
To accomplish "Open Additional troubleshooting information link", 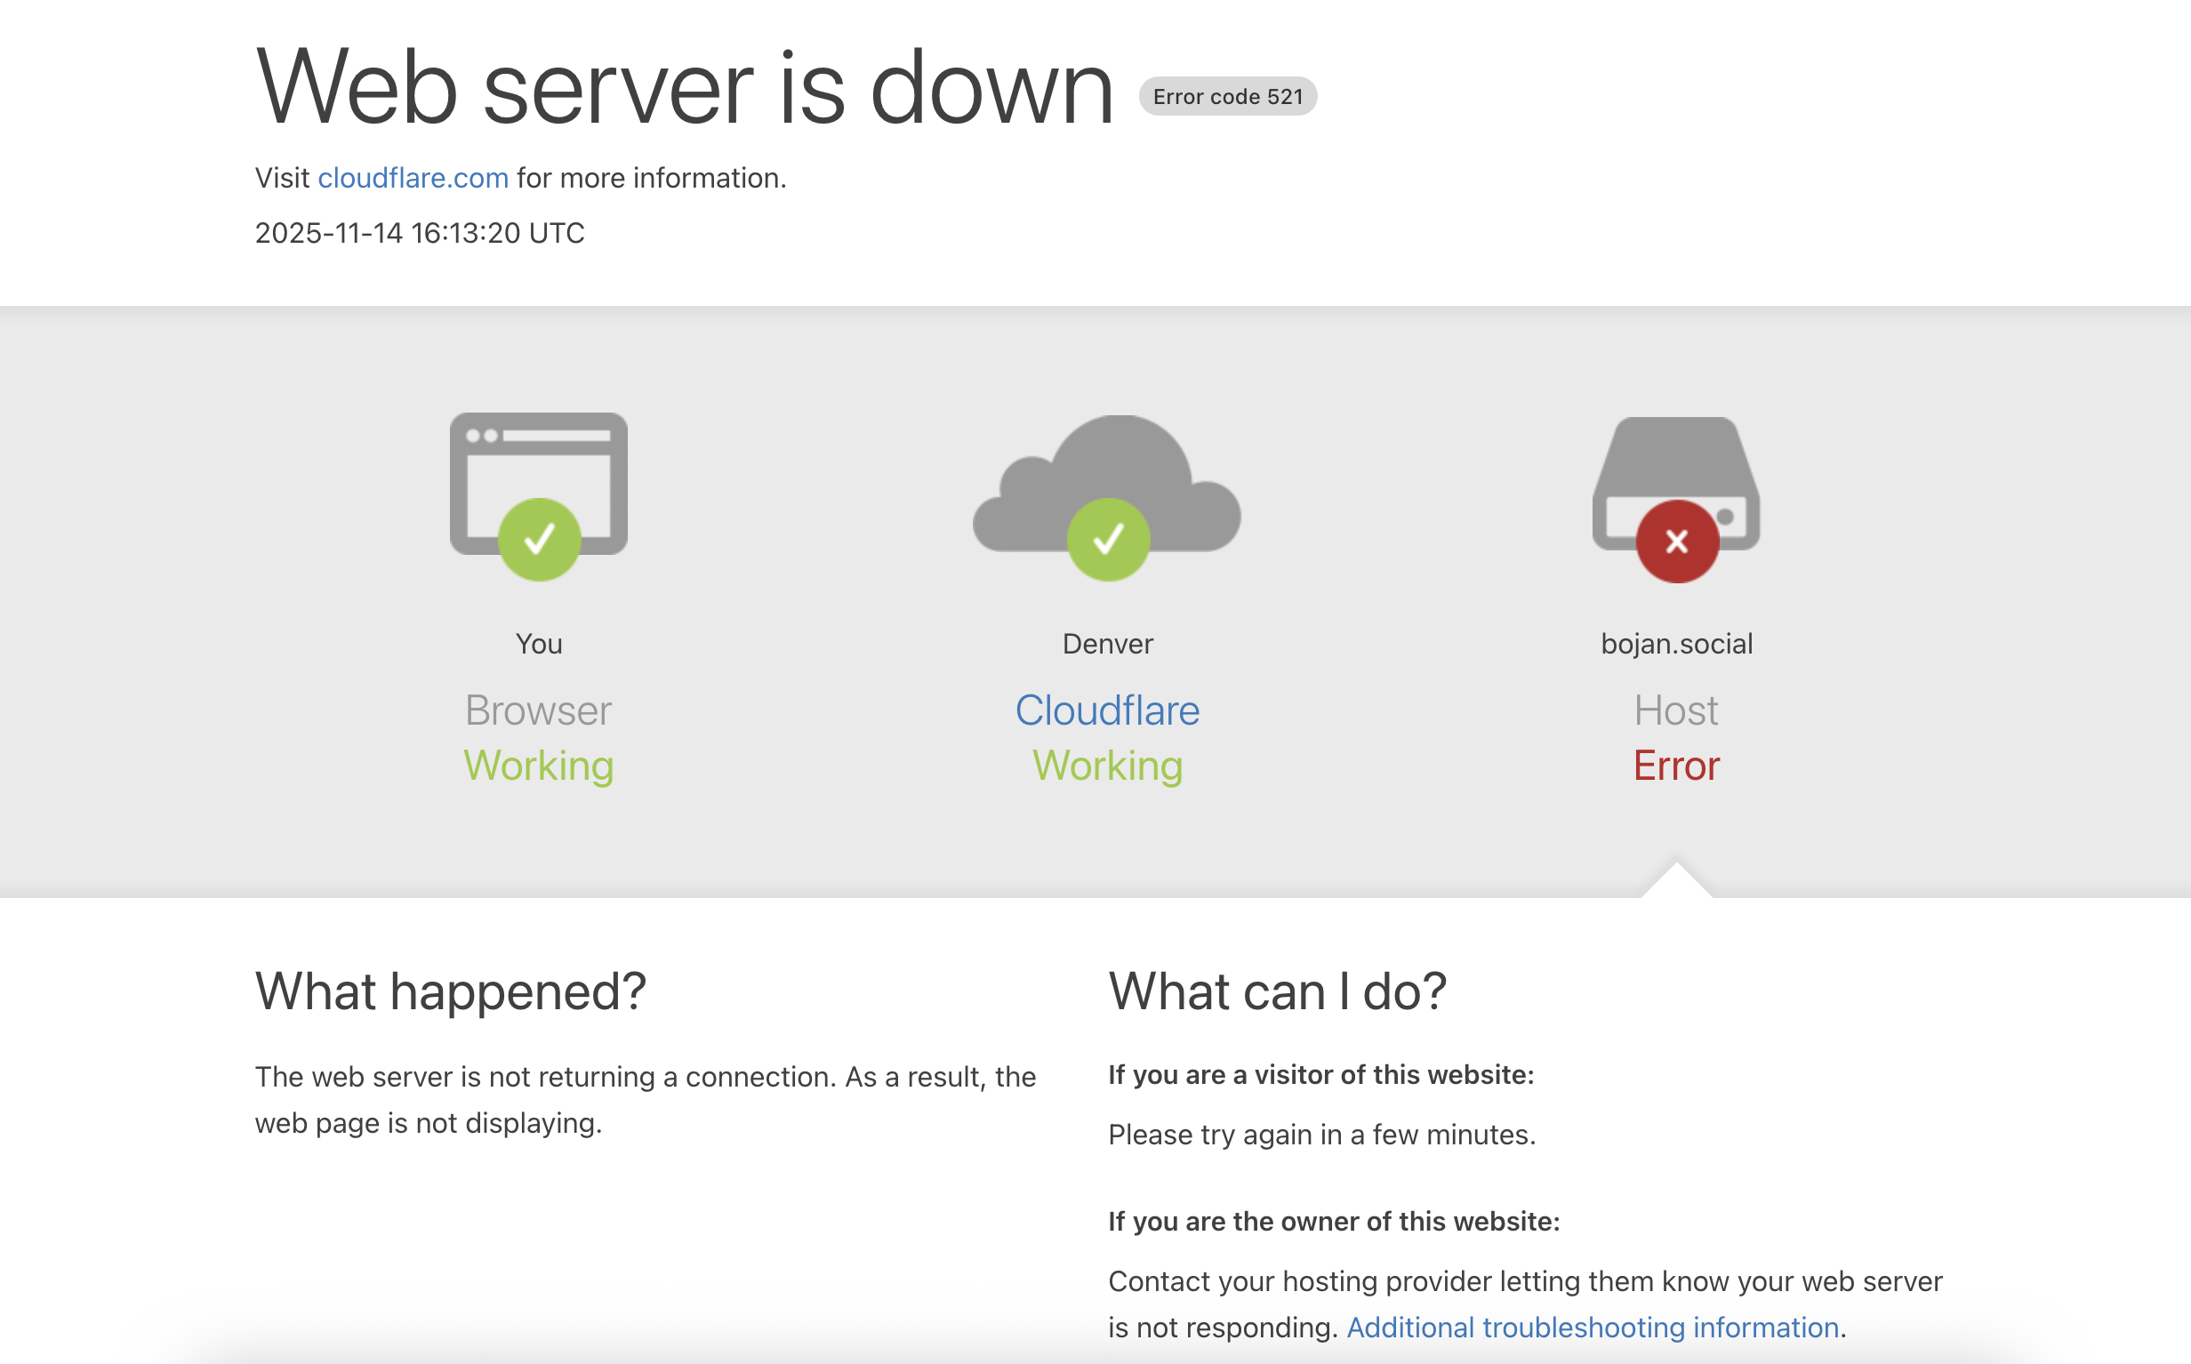I will tap(1592, 1327).
